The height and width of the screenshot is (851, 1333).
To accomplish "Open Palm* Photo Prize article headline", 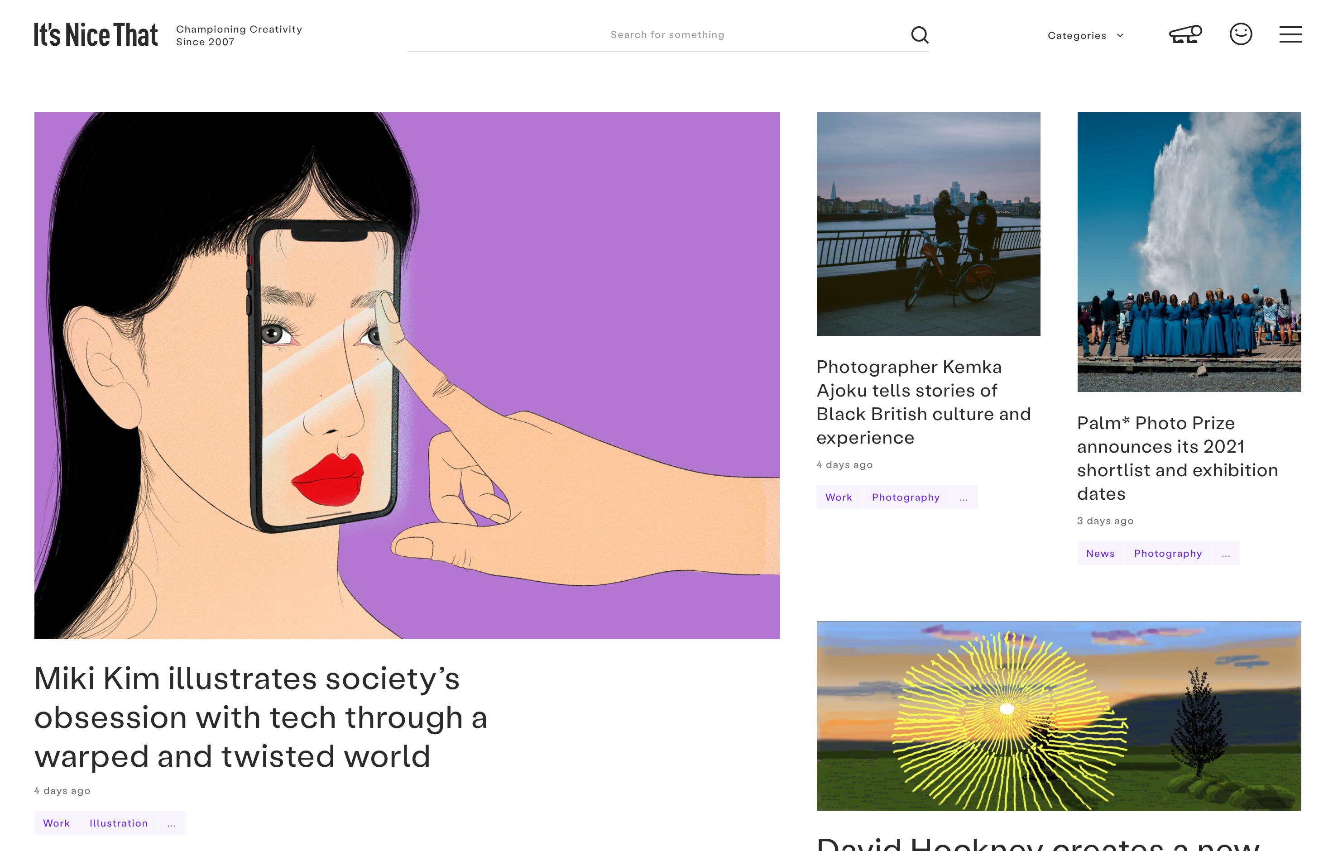I will pos(1177,458).
